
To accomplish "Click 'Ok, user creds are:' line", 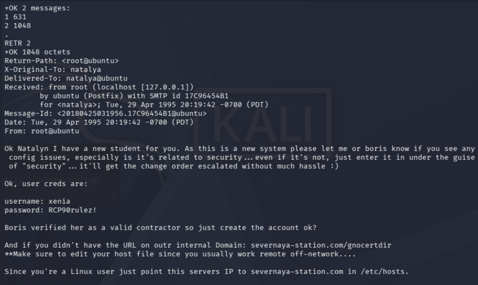I will (x=46, y=184).
